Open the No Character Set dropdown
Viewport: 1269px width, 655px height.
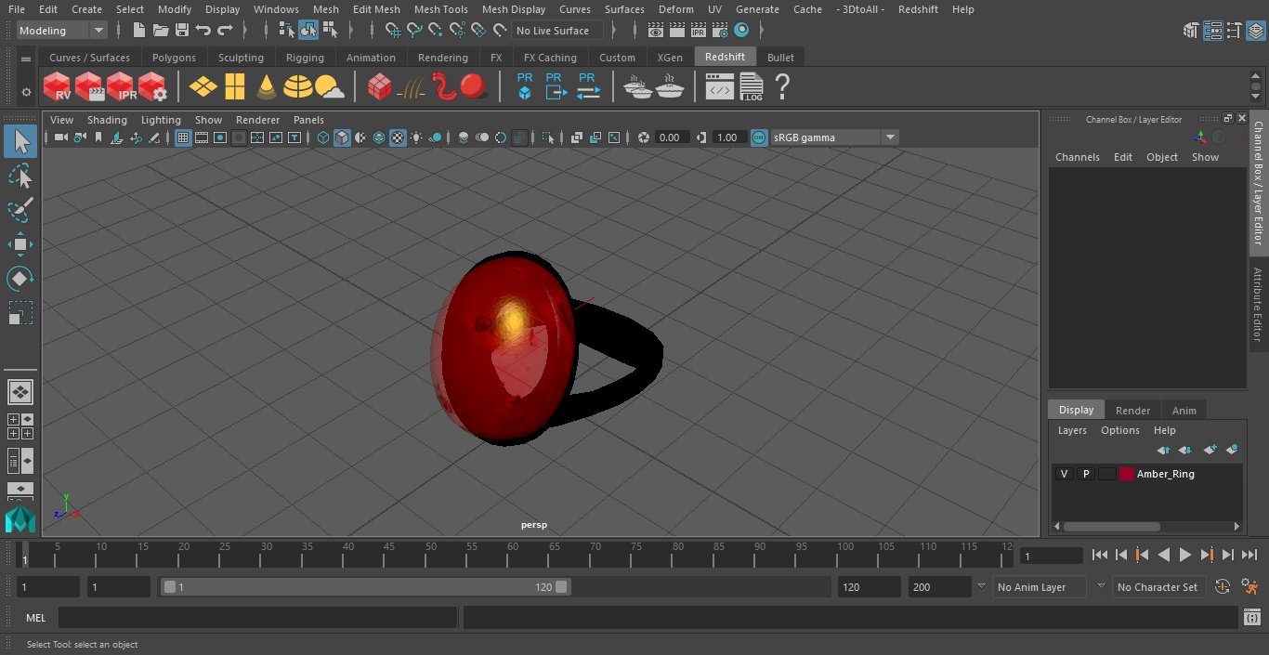pos(1158,587)
